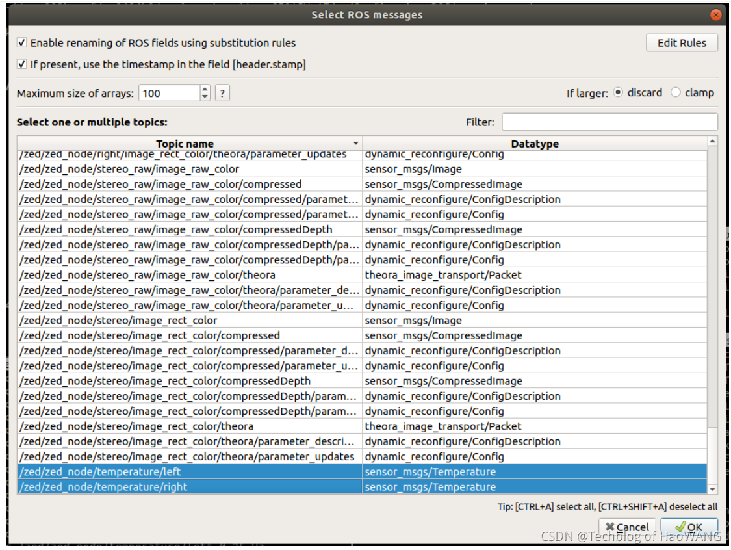Viewport: 731px width, 550px height.
Task: Toggle use header.stamp timestamp checkbox
Action: [21, 64]
